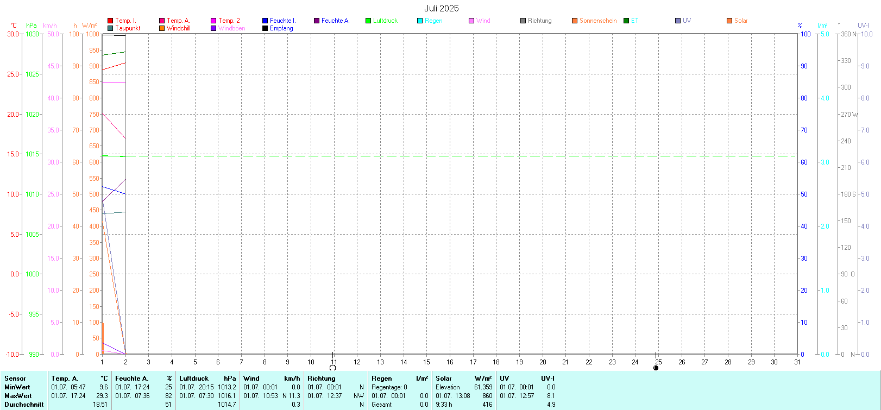Click day 15 on the x-axis
The image size is (881, 410).
point(426,362)
